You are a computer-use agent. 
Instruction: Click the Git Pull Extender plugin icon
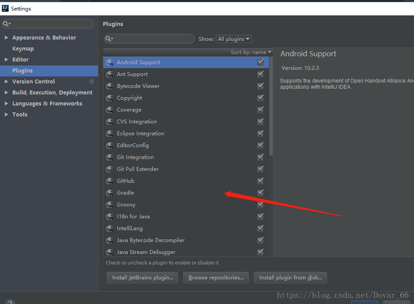click(109, 170)
